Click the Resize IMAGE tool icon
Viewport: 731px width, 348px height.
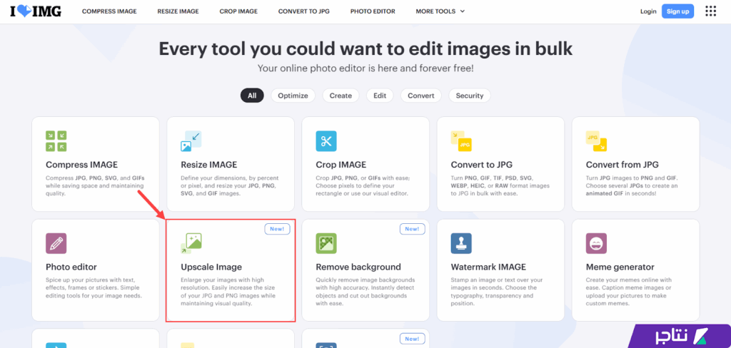pyautogui.click(x=191, y=141)
